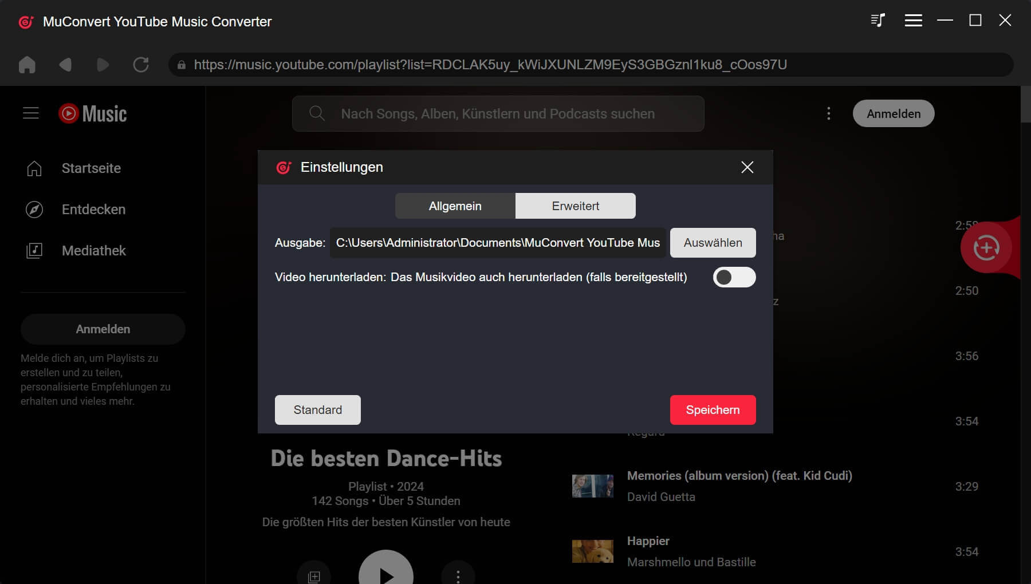Screen dimensions: 1031x584
Task: Click the 2:50 track duration
Action: pyautogui.click(x=967, y=291)
